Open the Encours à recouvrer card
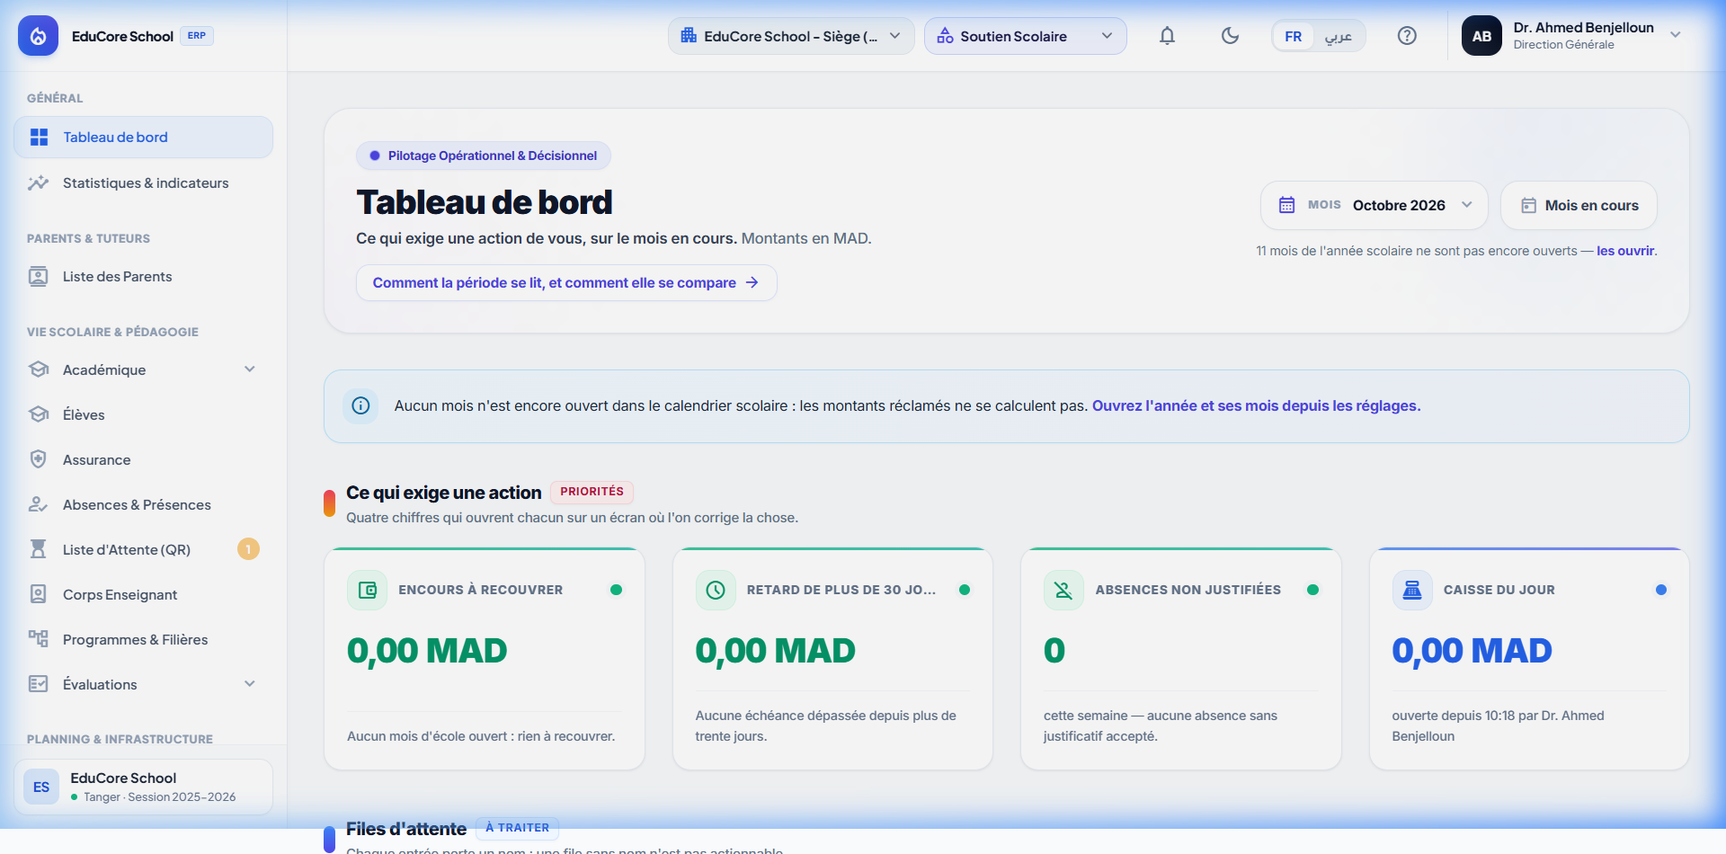The width and height of the screenshot is (1726, 854). pos(485,659)
